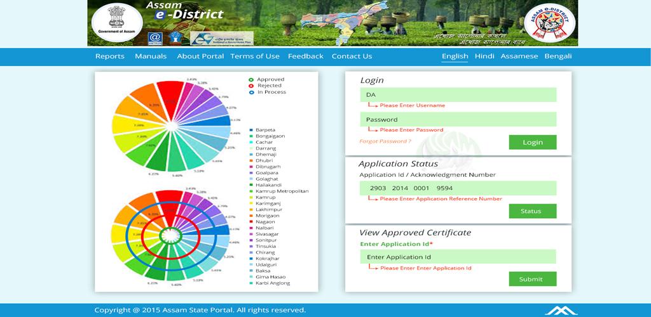Select the red Rejected legend marker
The image size is (651, 317).
coord(250,86)
